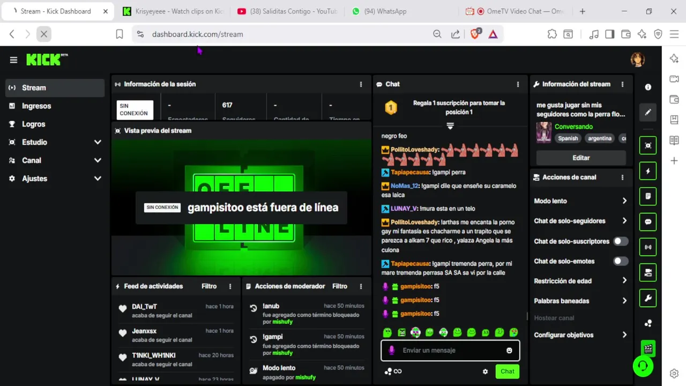Open Filtro in Acciones de moderador
Image resolution: width=686 pixels, height=386 pixels.
340,286
